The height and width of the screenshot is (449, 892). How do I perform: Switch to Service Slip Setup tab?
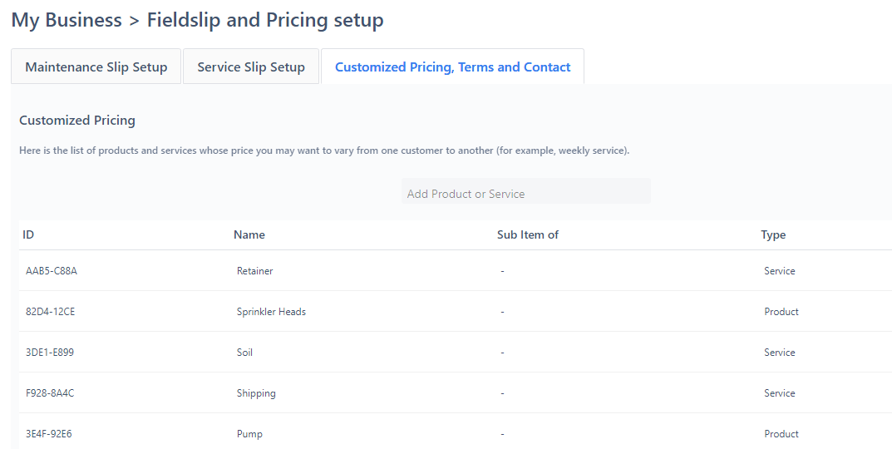coord(251,67)
